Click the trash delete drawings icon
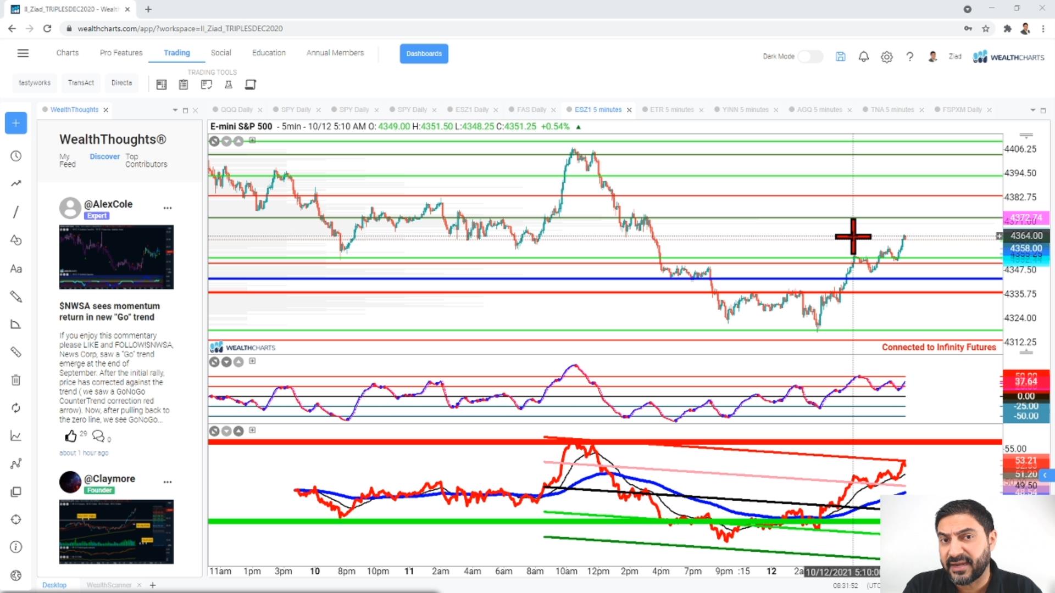Image resolution: width=1055 pixels, height=593 pixels. point(16,380)
